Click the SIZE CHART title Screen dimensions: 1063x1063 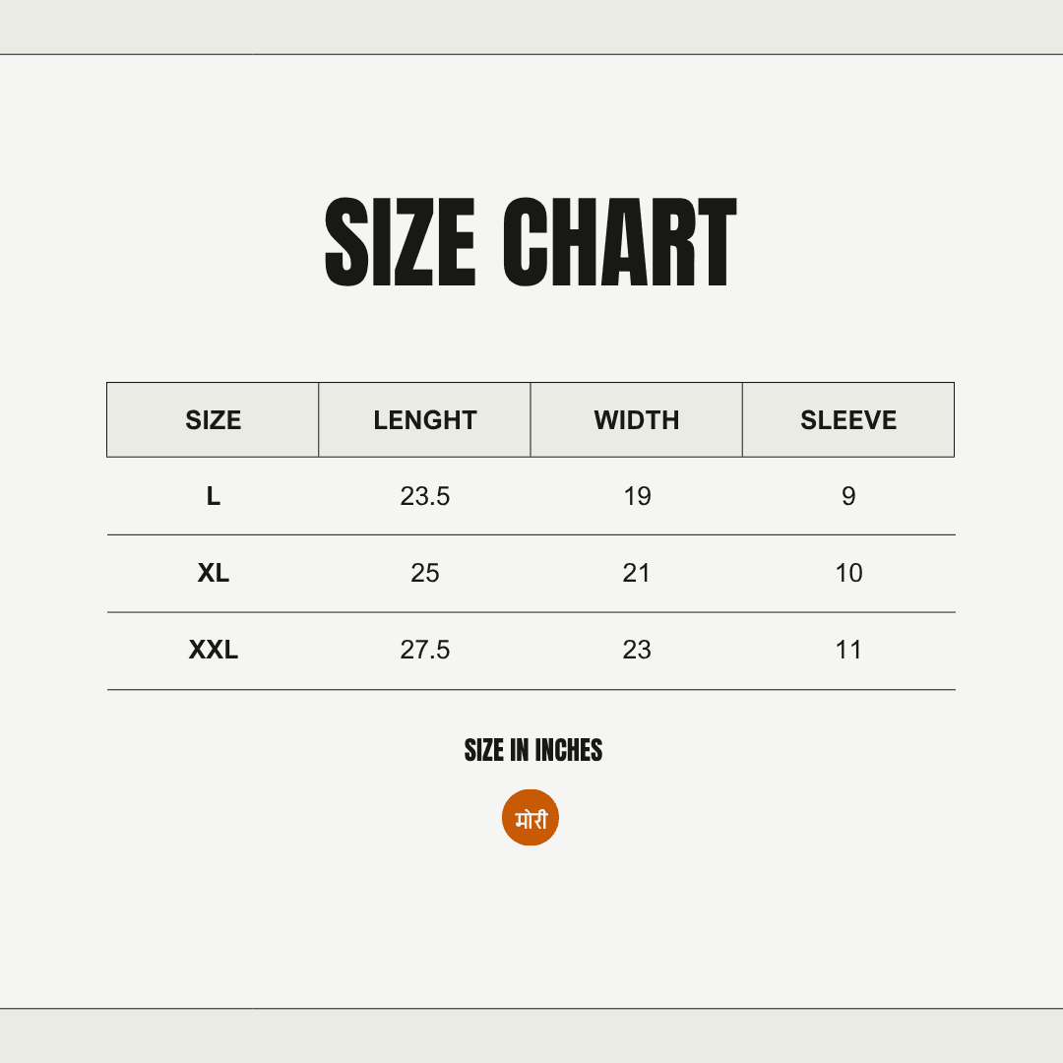(531, 243)
